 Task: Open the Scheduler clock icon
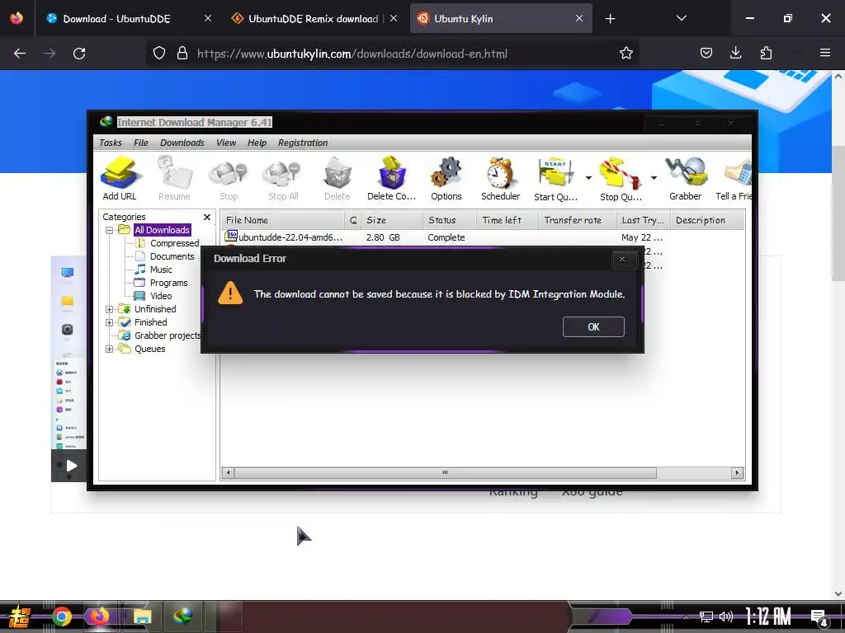(501, 179)
